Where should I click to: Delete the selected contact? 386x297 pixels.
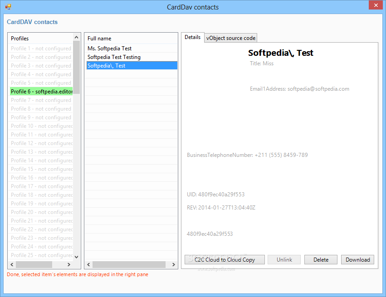pyautogui.click(x=321, y=260)
